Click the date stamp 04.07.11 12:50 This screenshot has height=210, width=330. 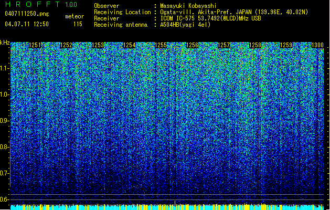click(x=27, y=24)
